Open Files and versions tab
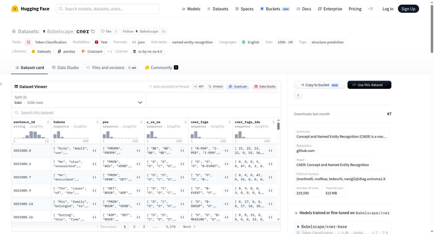This screenshot has height=234, width=434. (112, 67)
